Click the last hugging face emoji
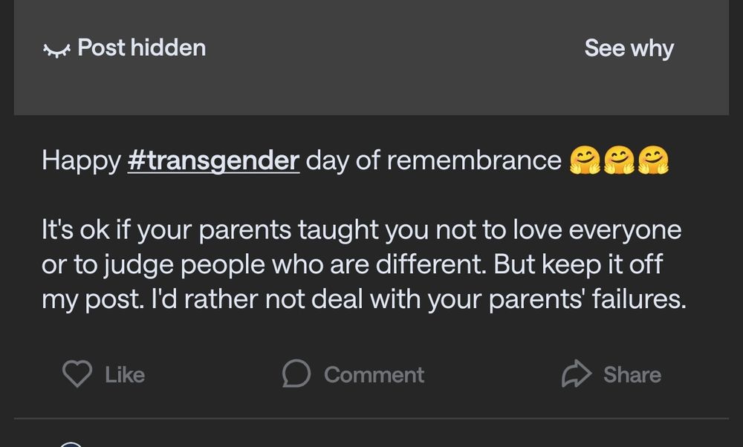 click(653, 160)
